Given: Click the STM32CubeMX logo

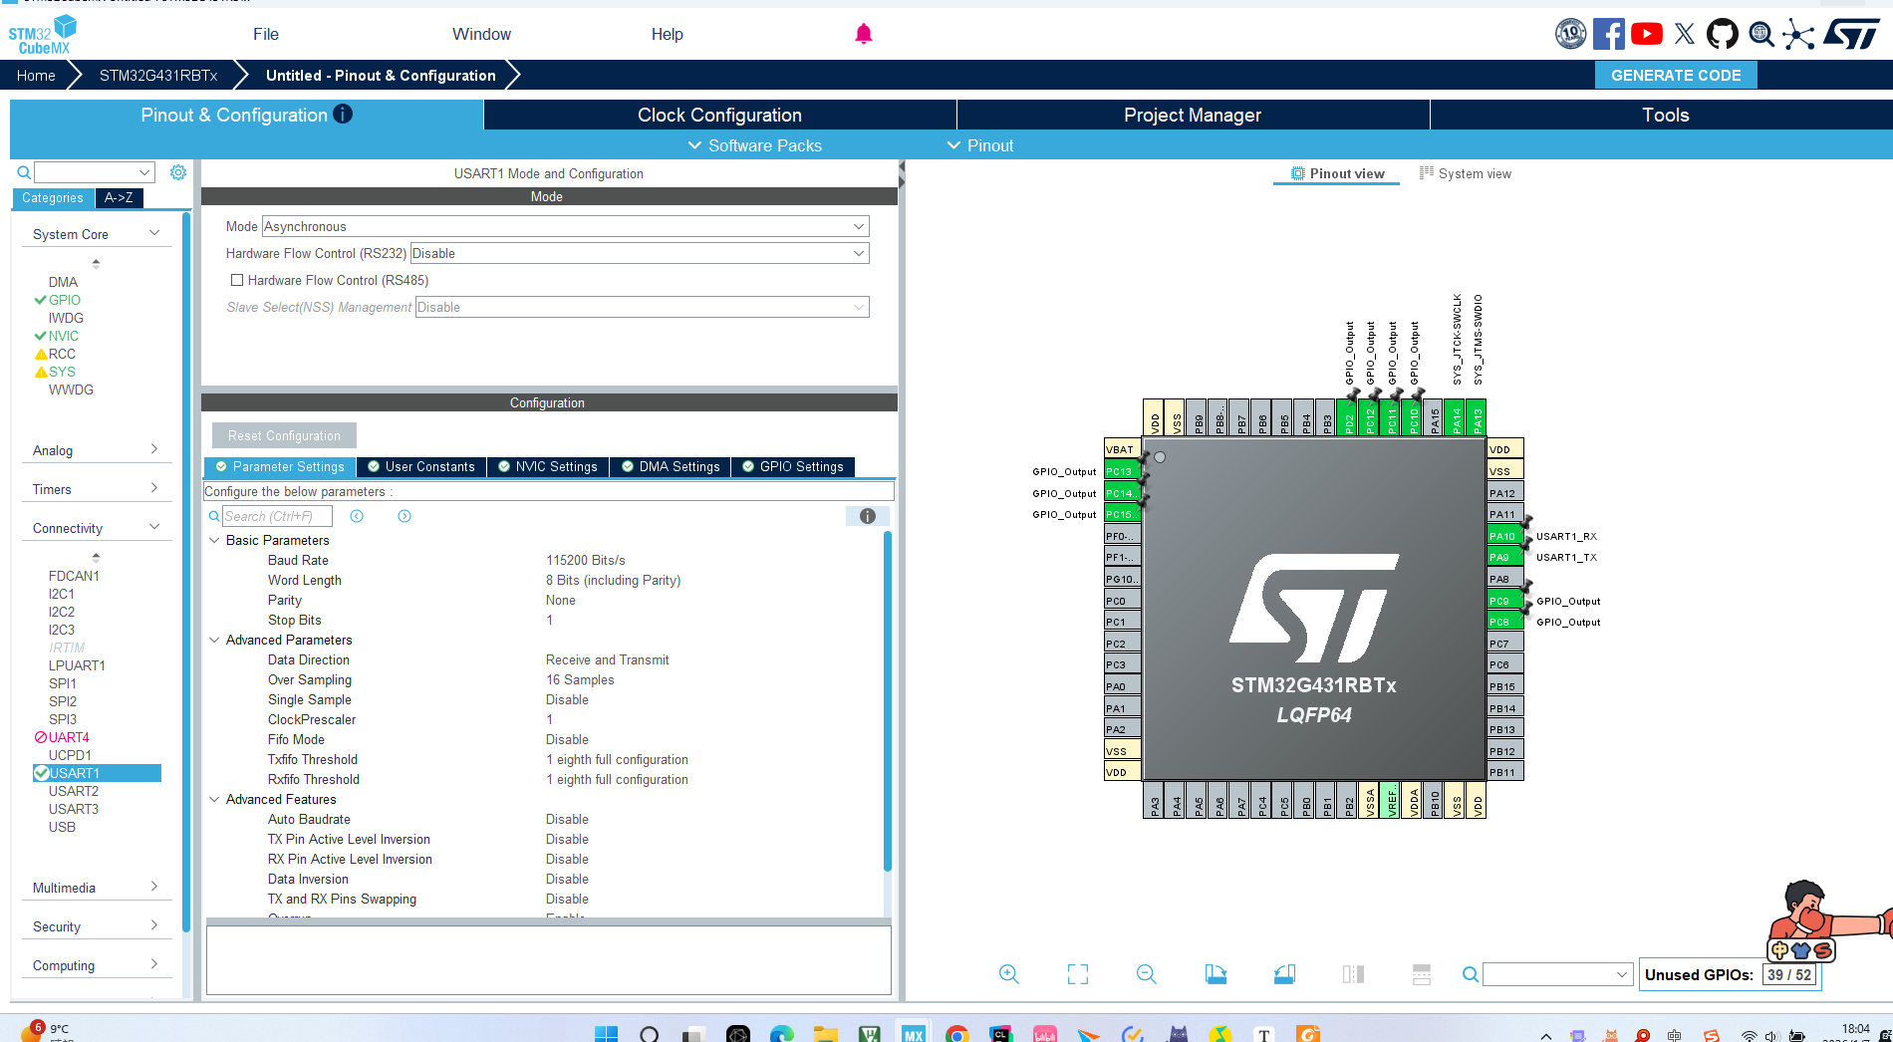Looking at the screenshot, I should click(x=42, y=35).
